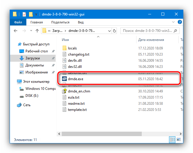Click the pin icon beside Загрузки

(x=53, y=58)
